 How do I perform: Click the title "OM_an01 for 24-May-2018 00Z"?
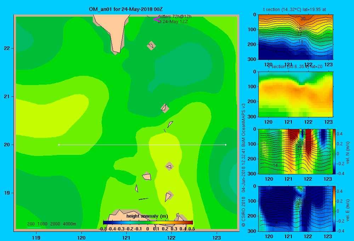[126, 9]
